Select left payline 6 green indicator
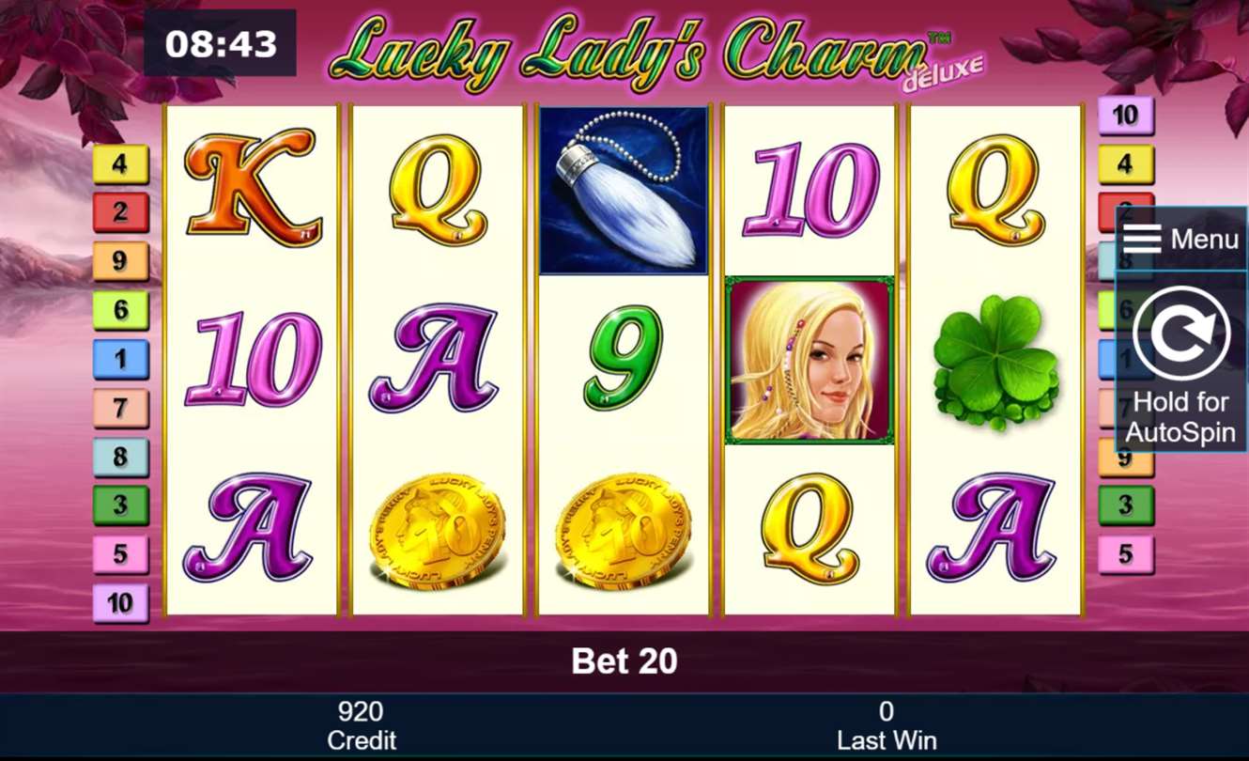The width and height of the screenshot is (1249, 761). [x=120, y=310]
